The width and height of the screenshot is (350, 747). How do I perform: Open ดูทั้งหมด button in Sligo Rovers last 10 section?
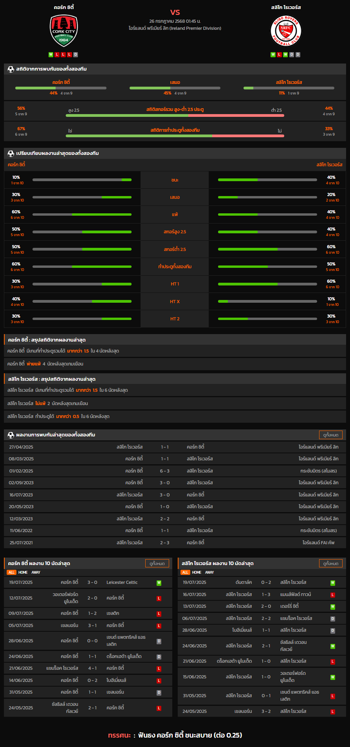click(x=331, y=563)
